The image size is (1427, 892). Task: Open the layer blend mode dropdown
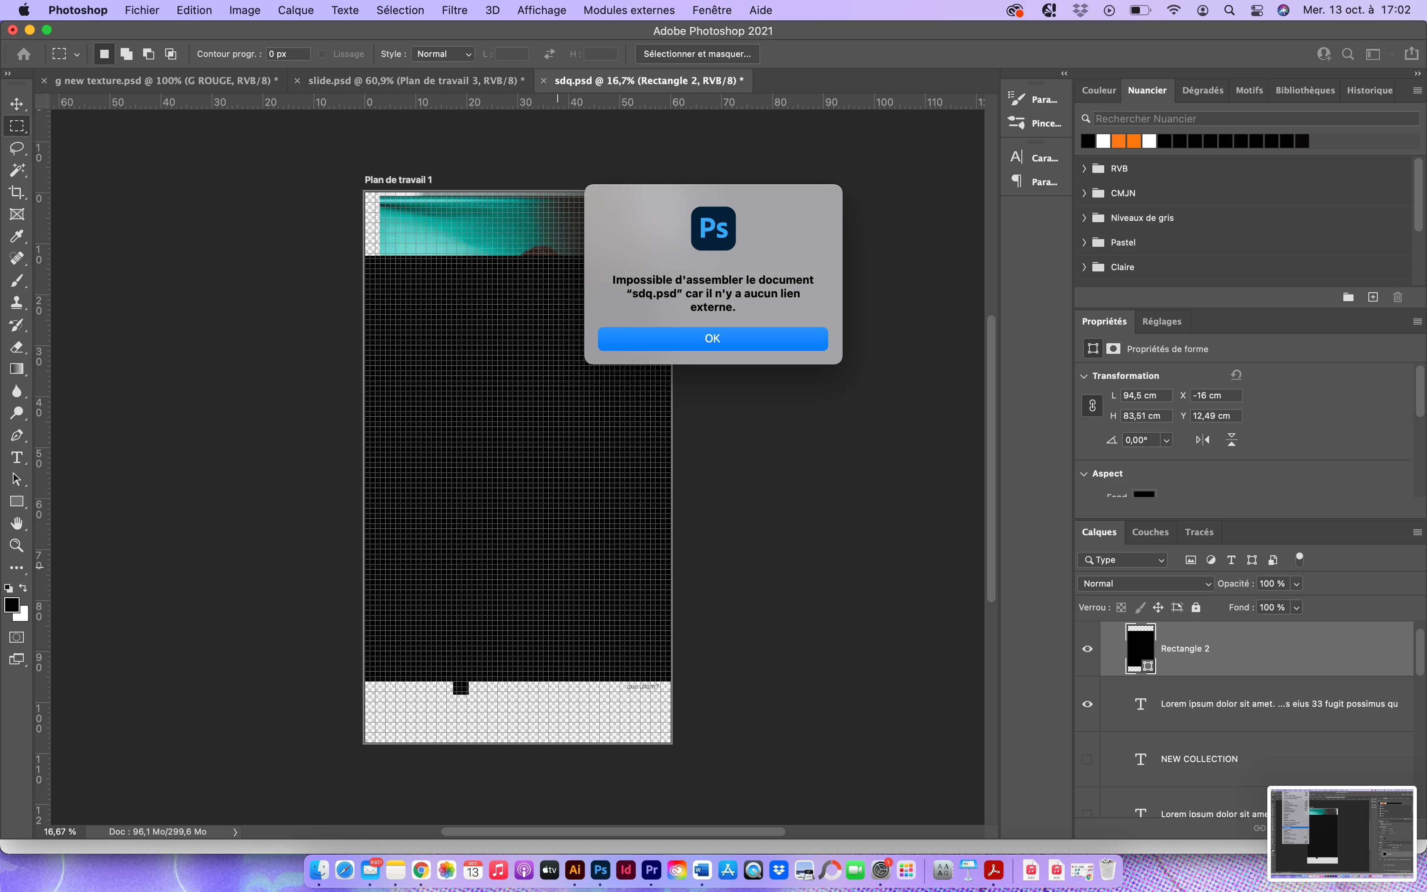pyautogui.click(x=1145, y=584)
